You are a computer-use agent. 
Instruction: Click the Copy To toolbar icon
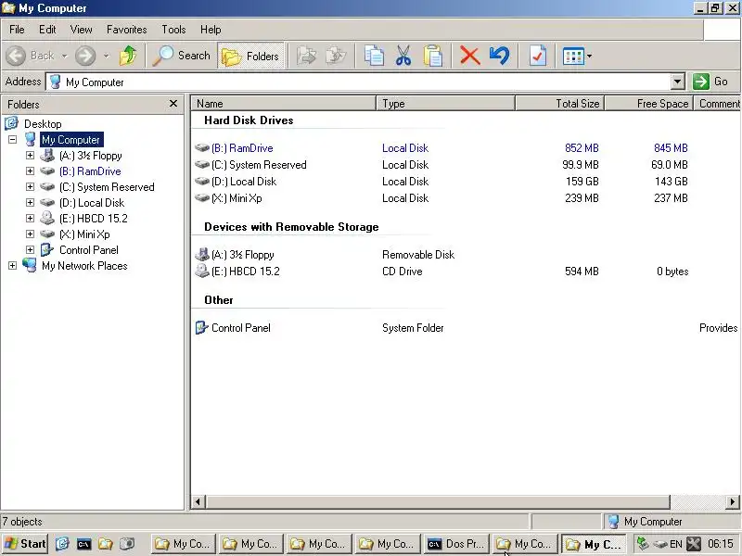coord(336,56)
